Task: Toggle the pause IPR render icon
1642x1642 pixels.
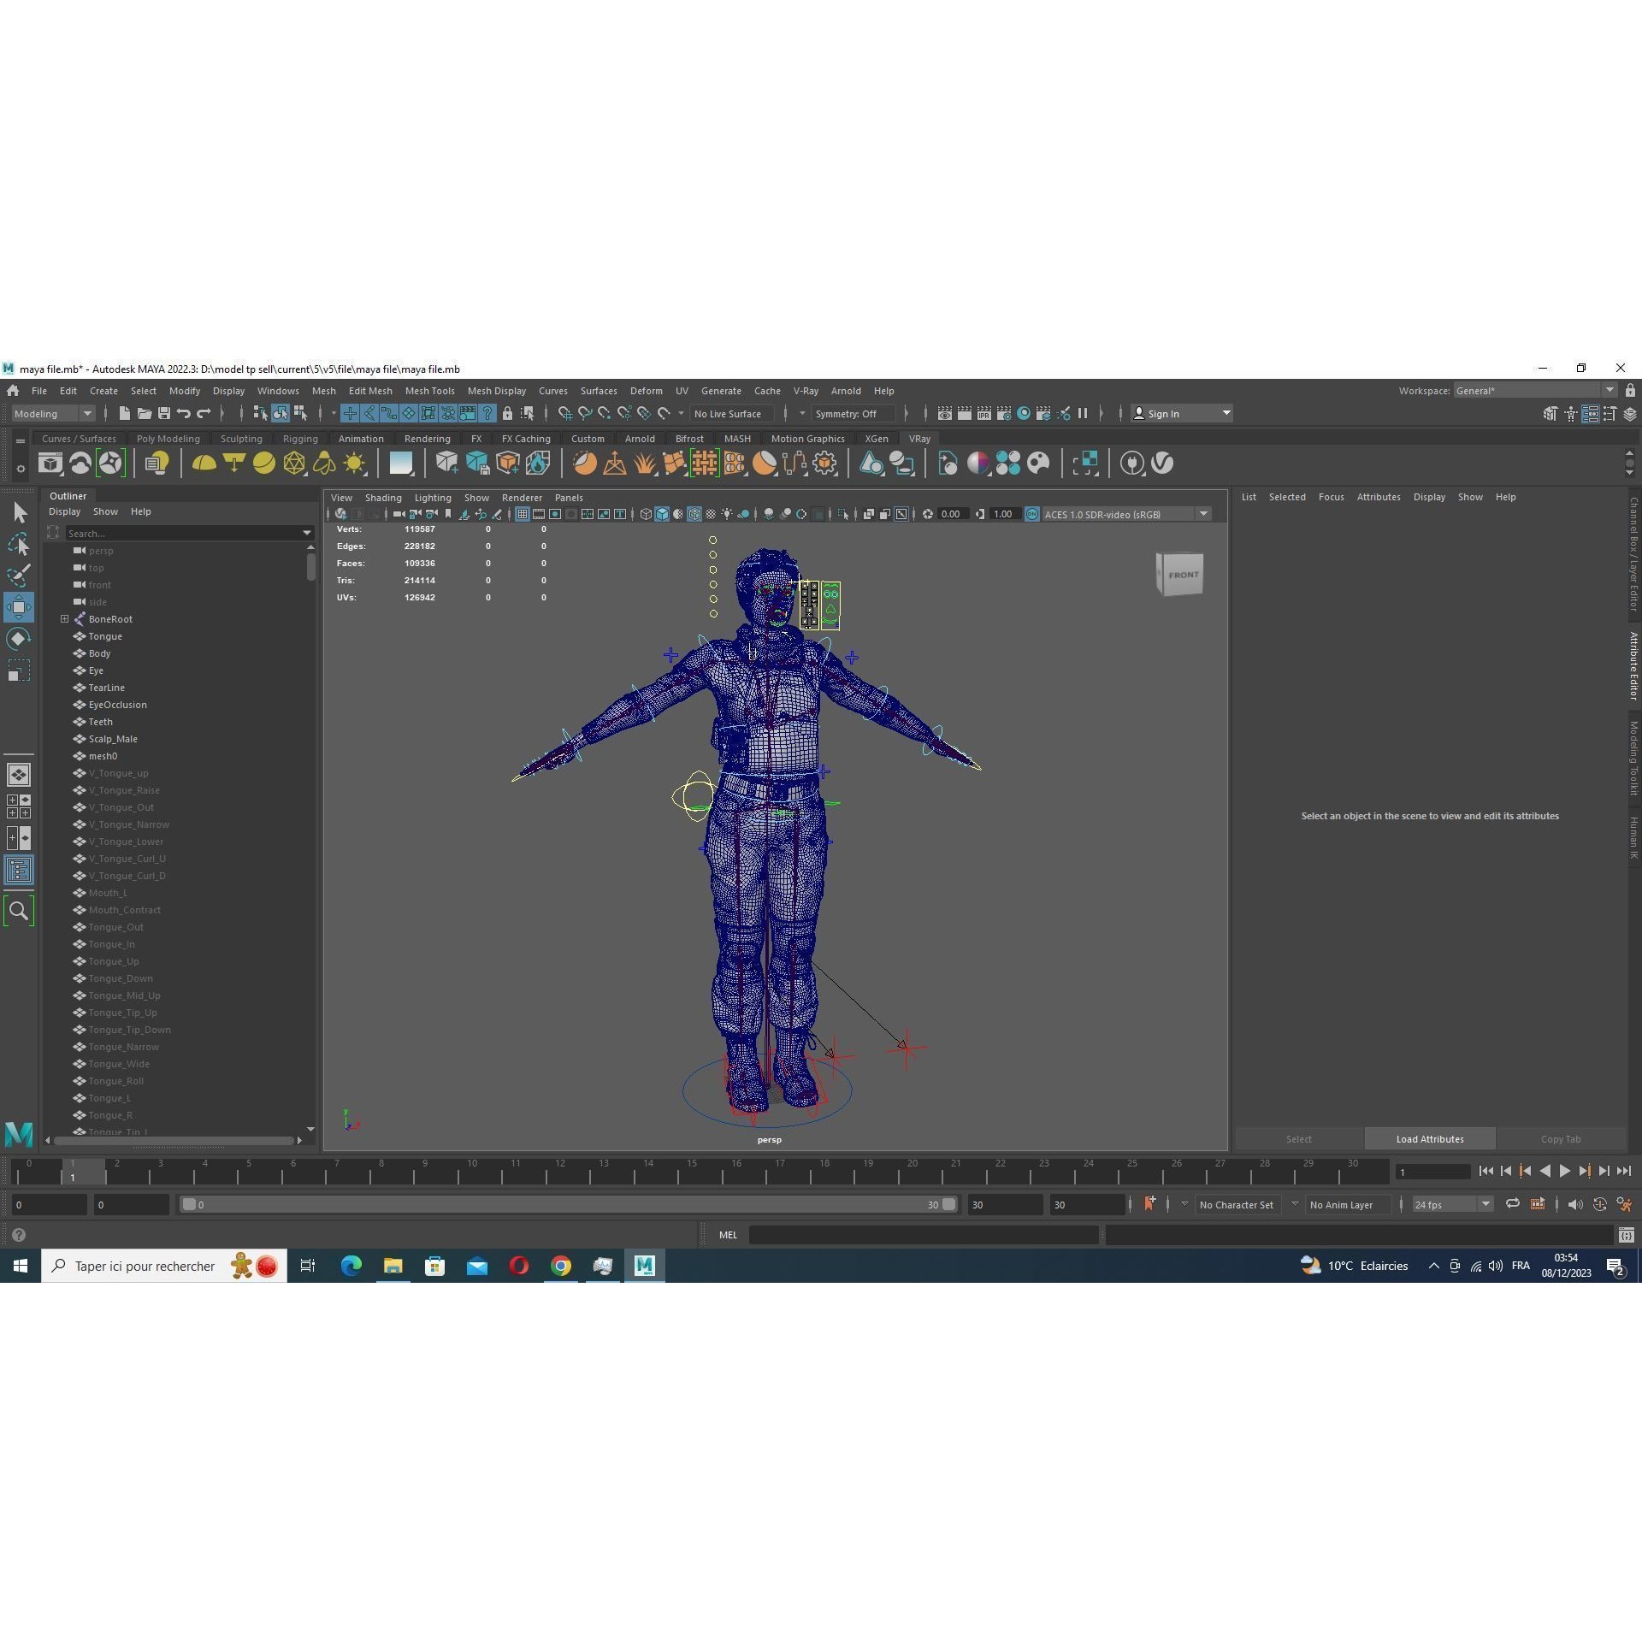Action: pos(1083,414)
